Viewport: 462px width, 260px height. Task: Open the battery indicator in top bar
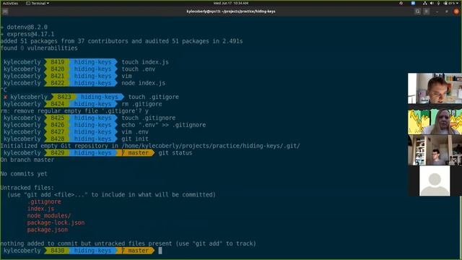point(450,3)
